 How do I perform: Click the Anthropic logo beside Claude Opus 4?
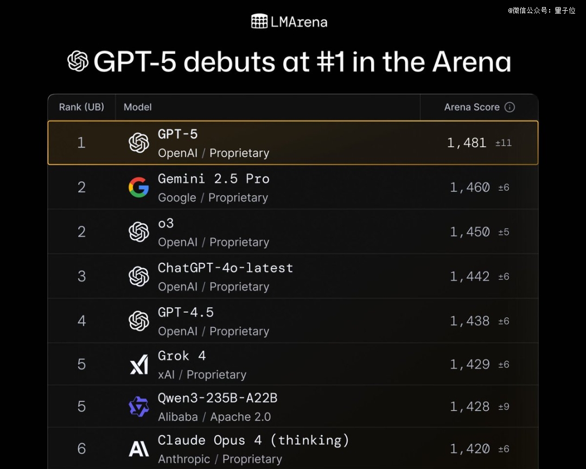[139, 449]
